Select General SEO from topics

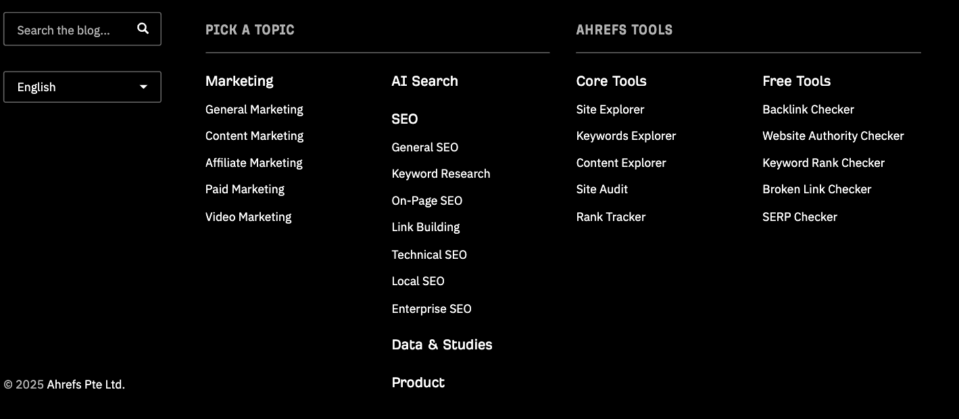(424, 147)
